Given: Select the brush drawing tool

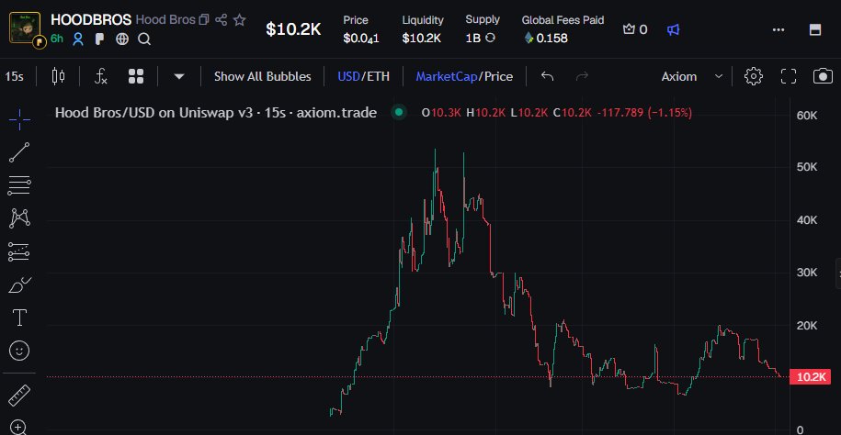Looking at the screenshot, I should pyautogui.click(x=19, y=284).
